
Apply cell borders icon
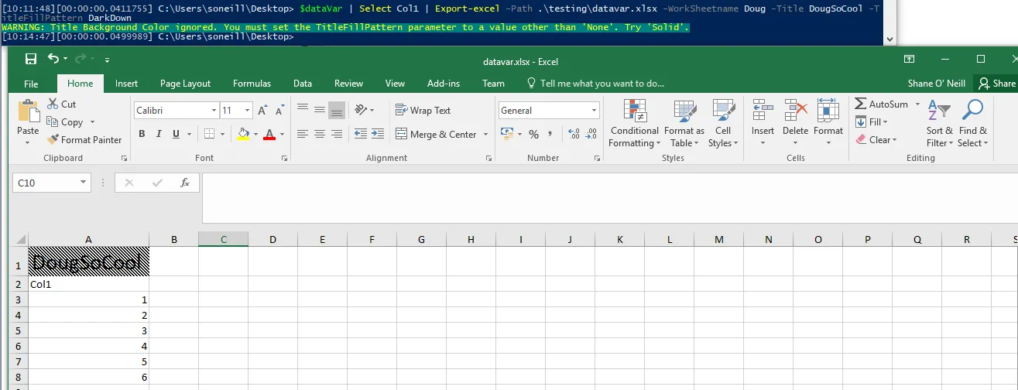click(x=209, y=134)
